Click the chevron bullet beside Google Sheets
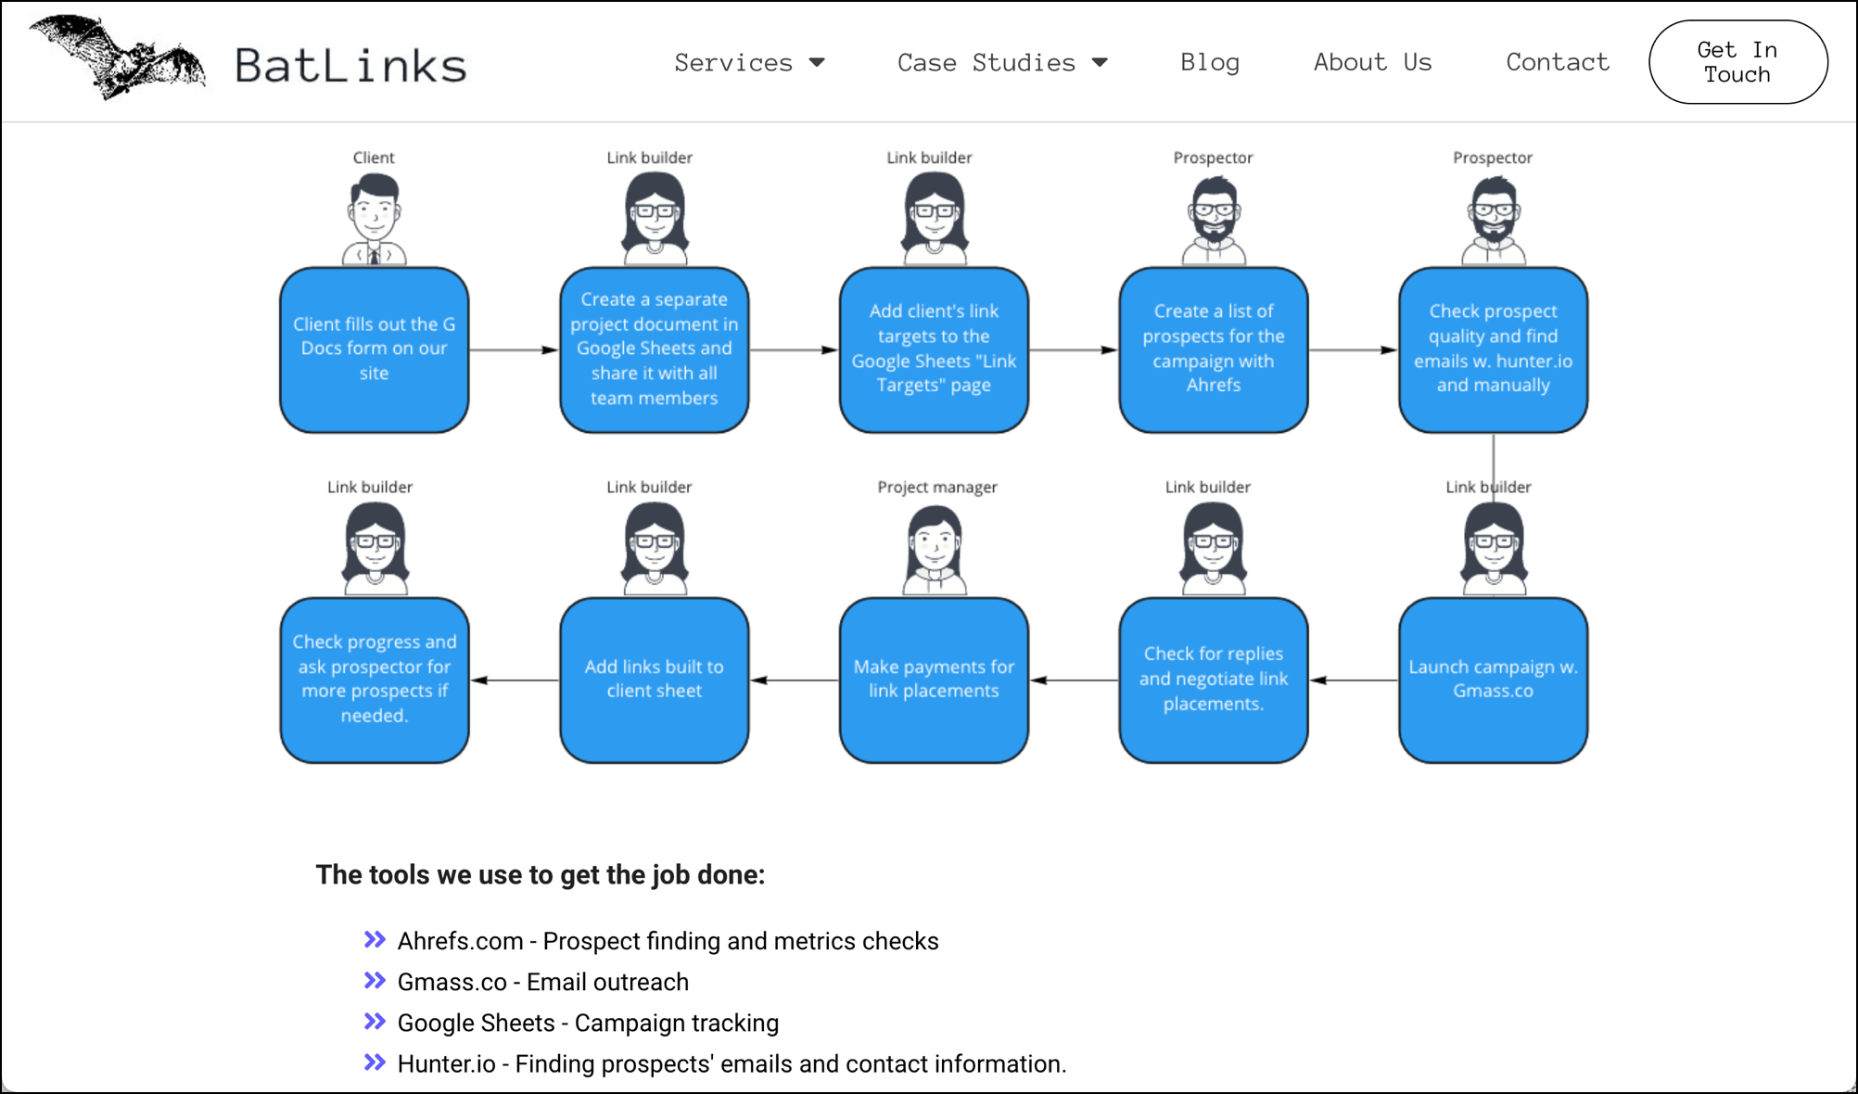Screen dimensions: 1858x1094 (x=375, y=1022)
